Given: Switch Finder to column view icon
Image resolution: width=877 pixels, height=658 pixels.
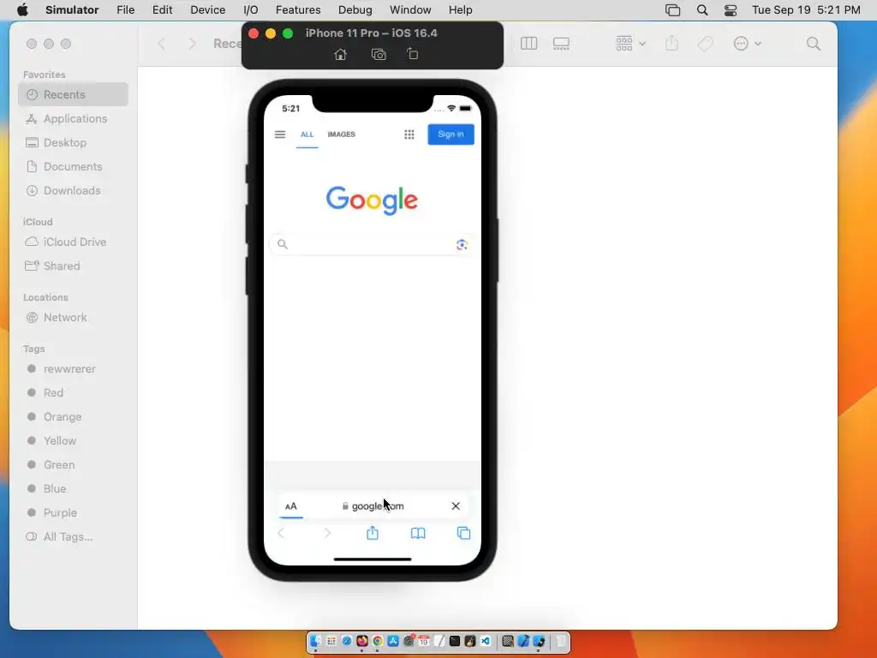Looking at the screenshot, I should point(528,44).
